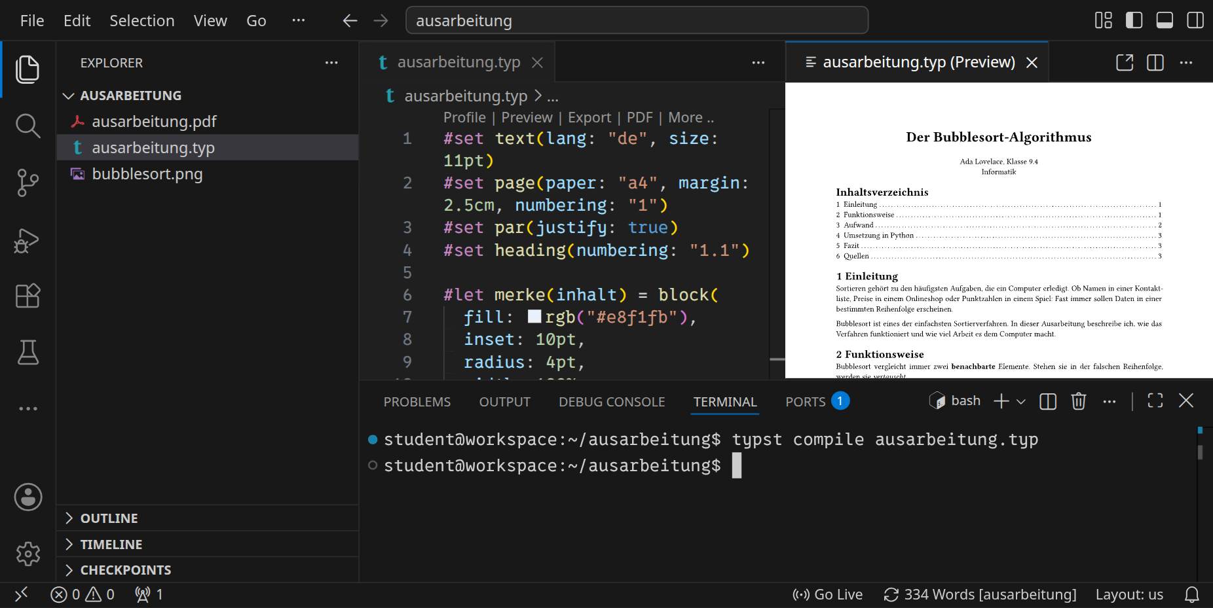The width and height of the screenshot is (1213, 608).
Task: Open the Explorer view in activity bar
Action: [28, 69]
